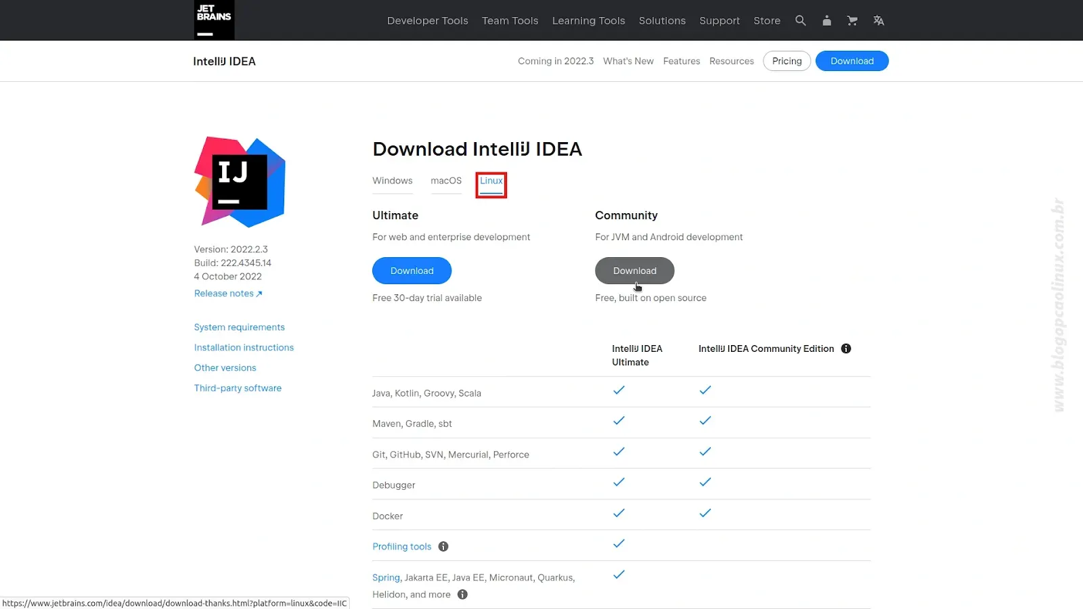Open the Learning Tools menu

[x=589, y=20]
